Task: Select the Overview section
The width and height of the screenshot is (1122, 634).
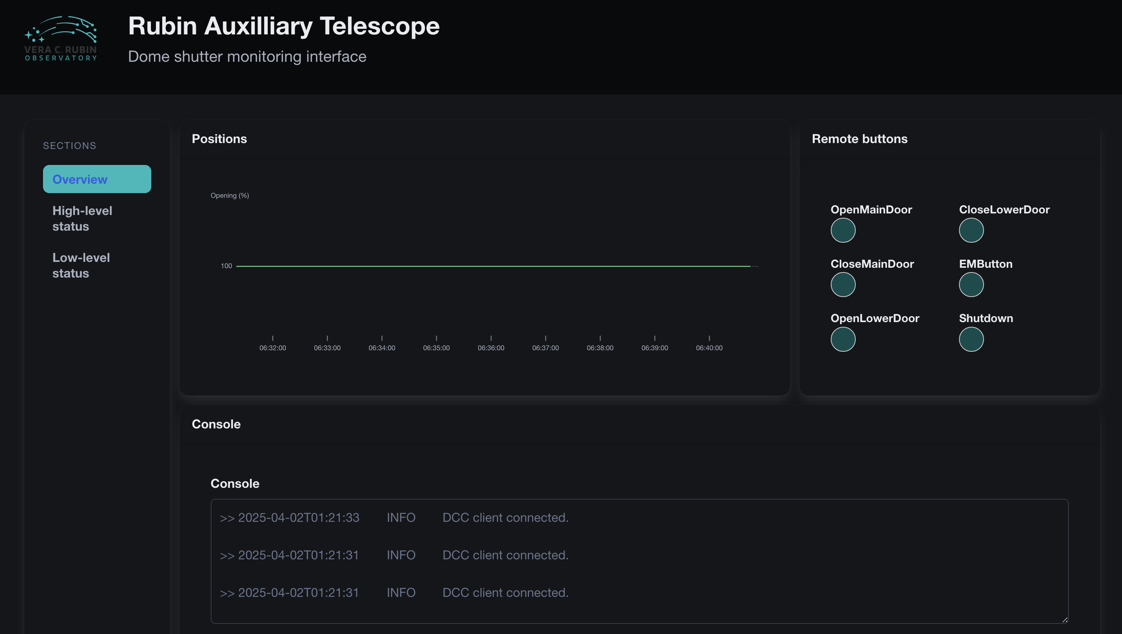Action: pyautogui.click(x=97, y=179)
